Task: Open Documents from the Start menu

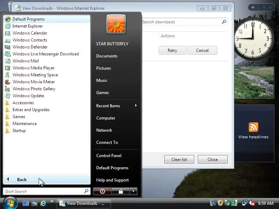Action: click(107, 56)
